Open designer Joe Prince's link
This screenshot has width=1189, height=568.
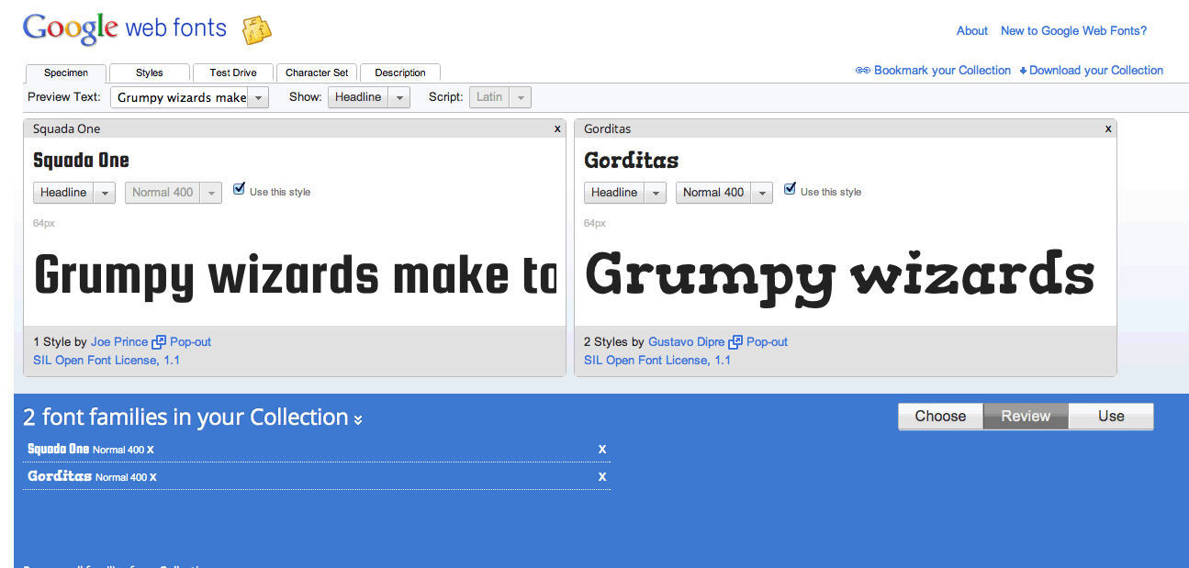point(119,341)
